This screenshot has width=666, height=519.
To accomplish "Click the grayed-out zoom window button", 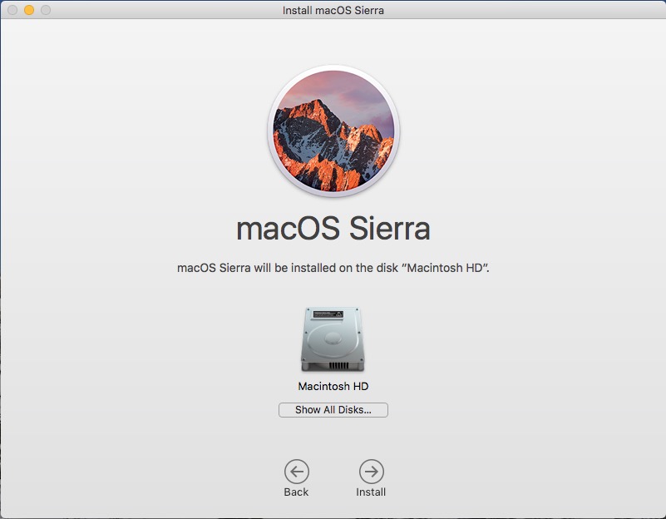I will (45, 10).
